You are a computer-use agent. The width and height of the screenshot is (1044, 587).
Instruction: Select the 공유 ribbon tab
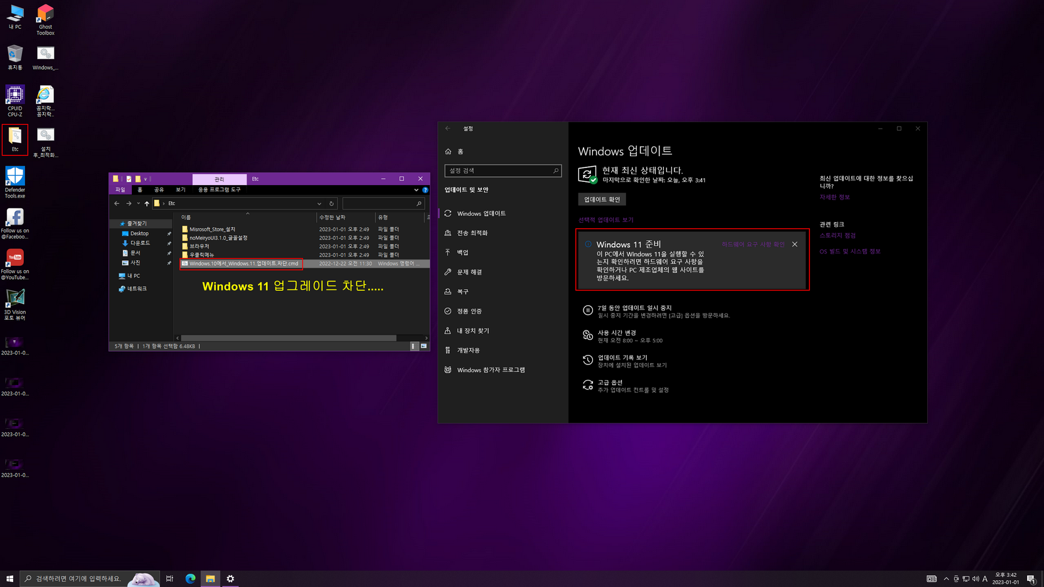click(x=159, y=190)
